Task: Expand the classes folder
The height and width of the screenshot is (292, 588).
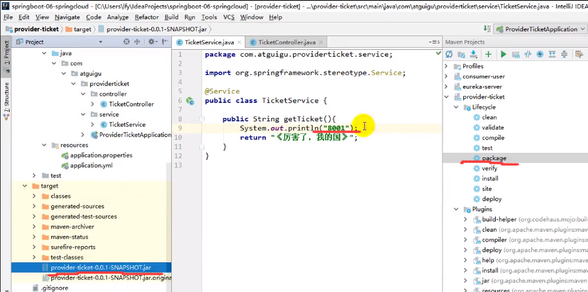Action: coord(35,196)
